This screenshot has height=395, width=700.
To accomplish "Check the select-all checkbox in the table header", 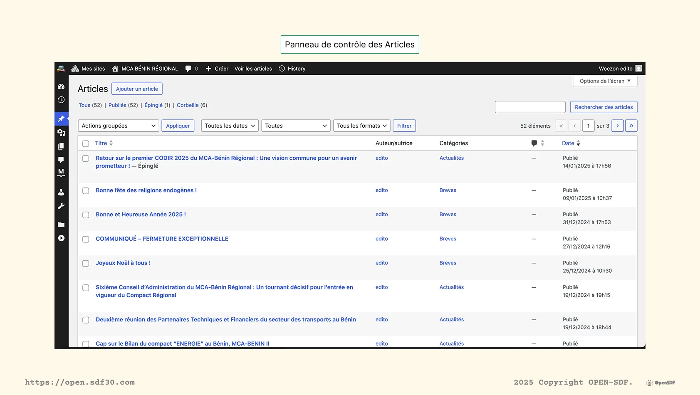I will (86, 143).
